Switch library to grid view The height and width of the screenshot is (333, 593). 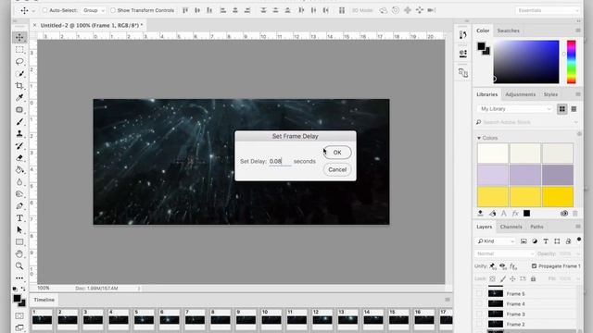click(x=562, y=109)
